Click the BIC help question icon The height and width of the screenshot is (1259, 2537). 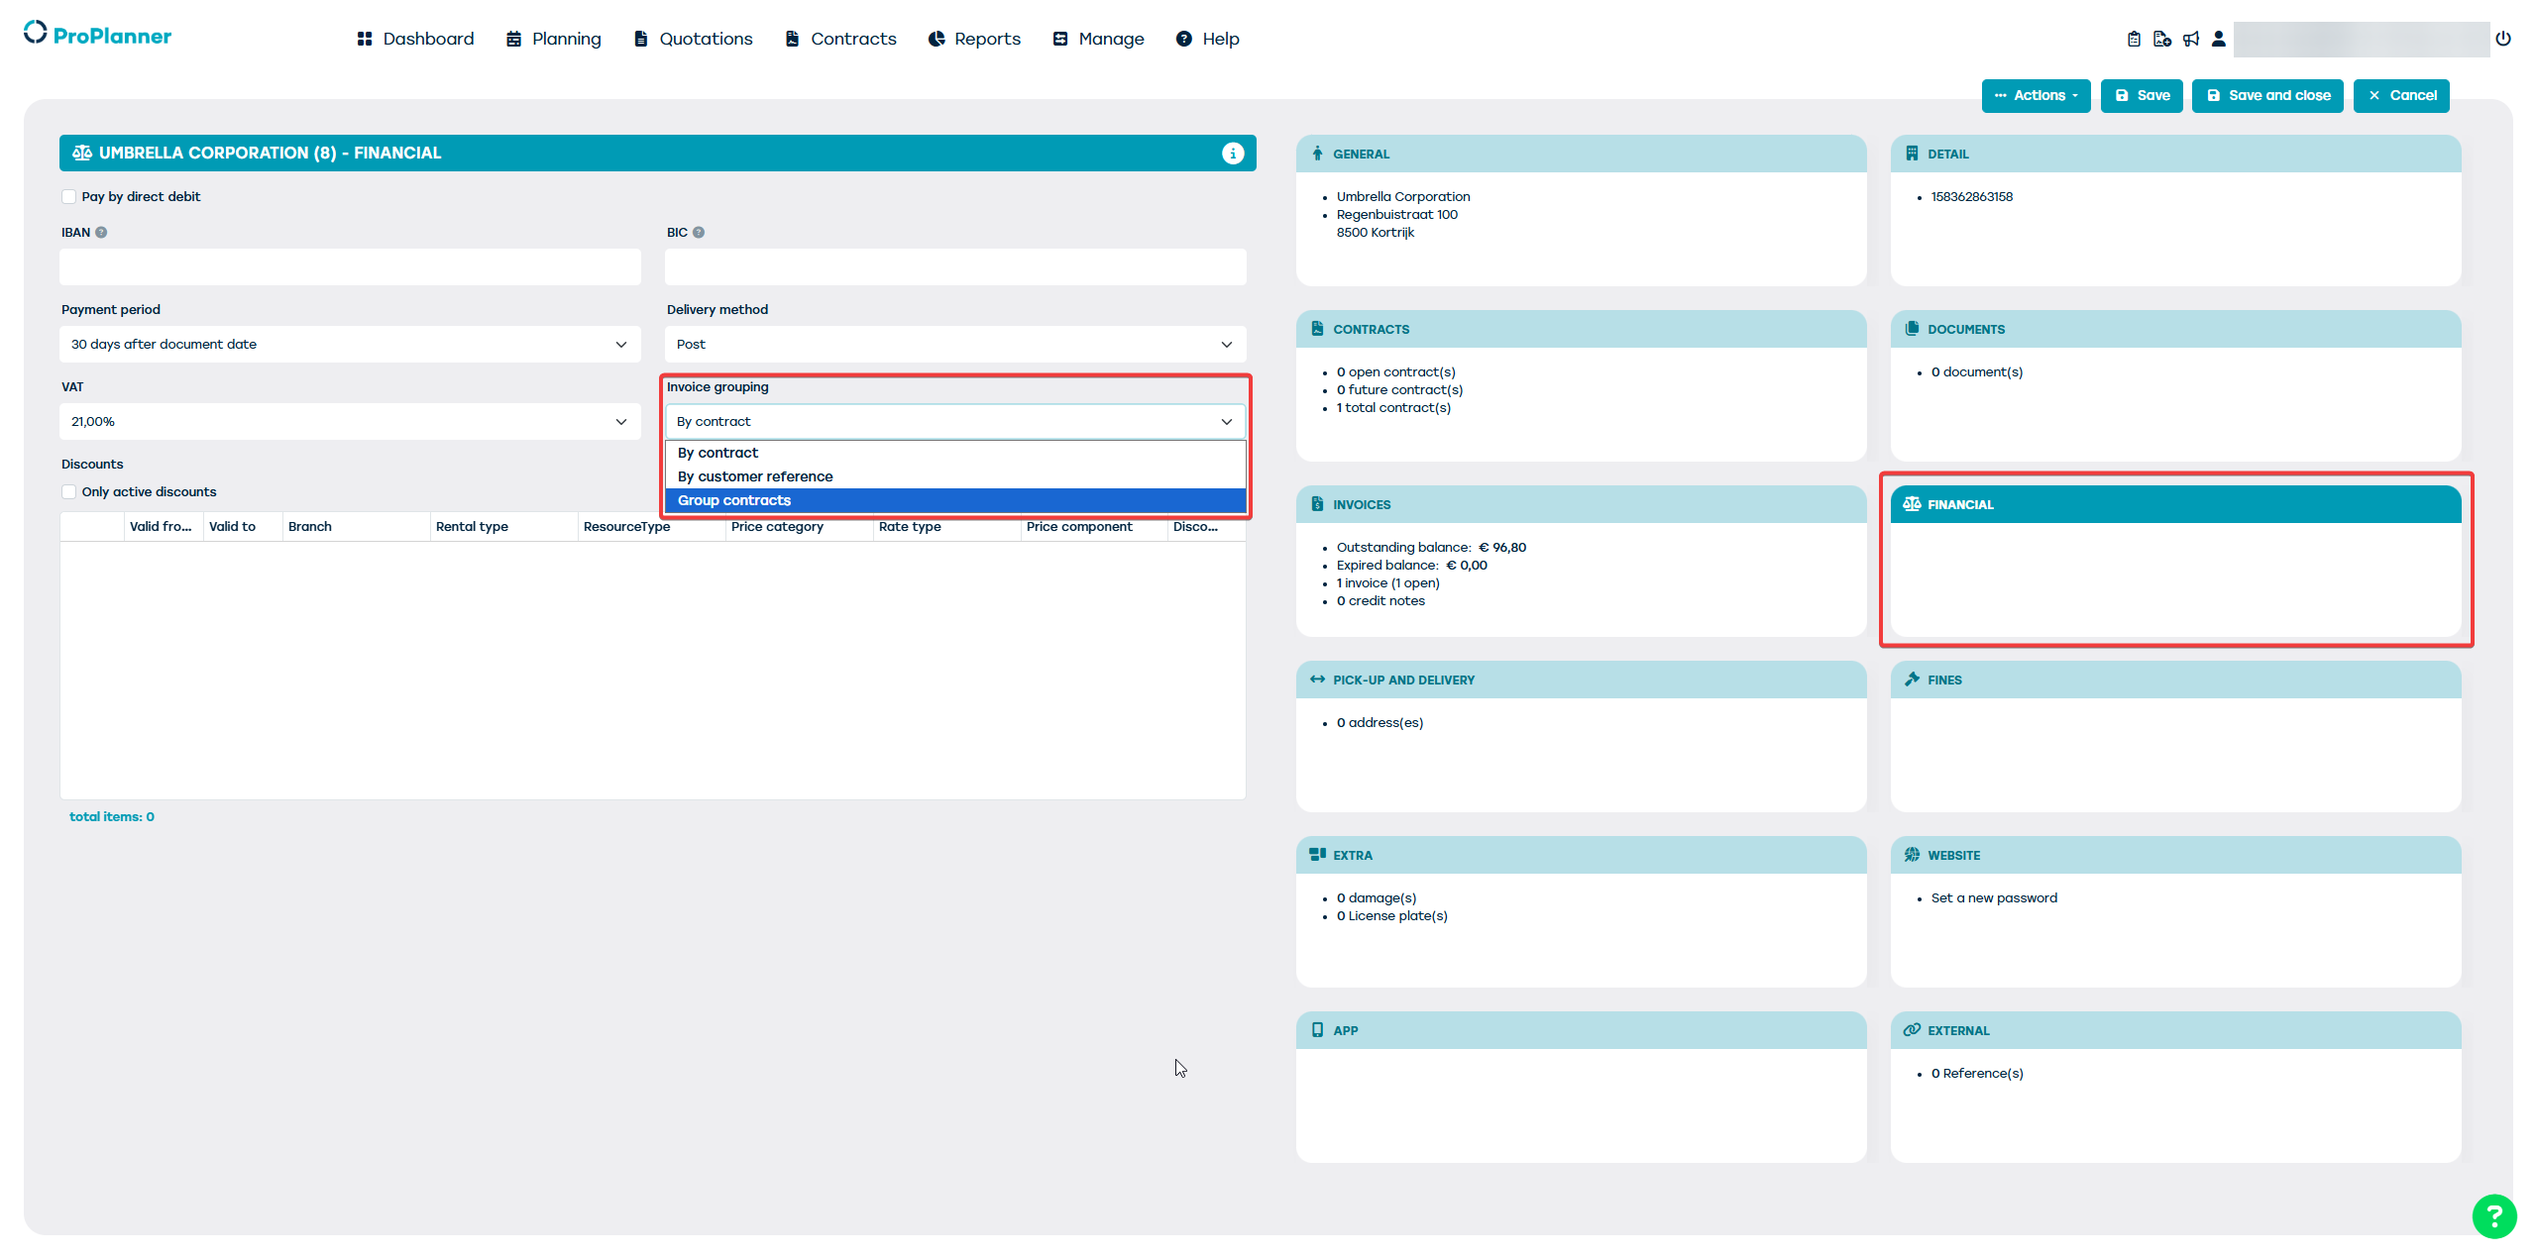coord(699,233)
